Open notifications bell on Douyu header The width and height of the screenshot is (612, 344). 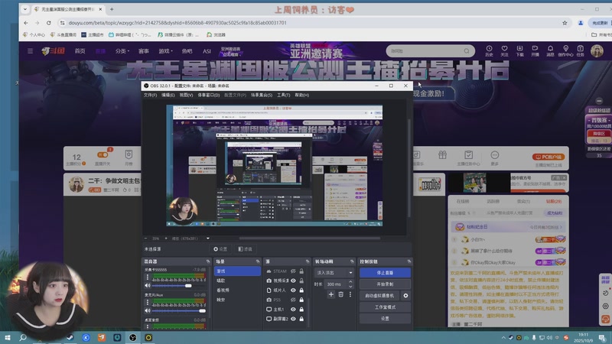(x=550, y=50)
